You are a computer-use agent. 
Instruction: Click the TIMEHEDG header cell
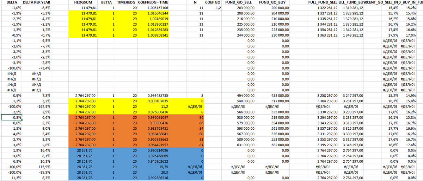tap(126, 2)
